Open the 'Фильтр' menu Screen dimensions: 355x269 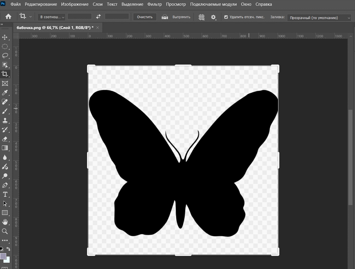tap(154, 4)
